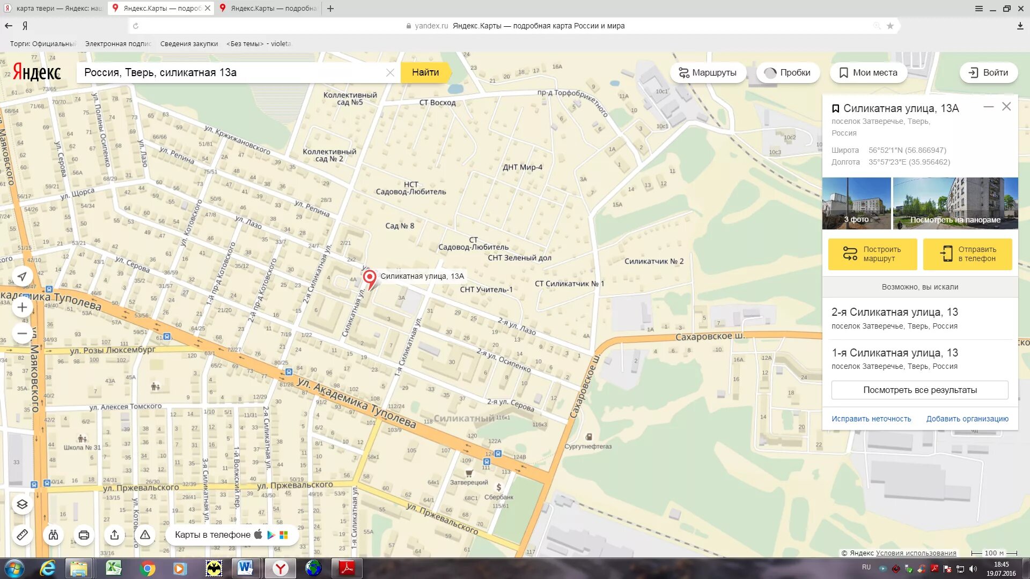Viewport: 1030px width, 579px height.
Task: Reload the page with refresh icon
Action: (136, 26)
